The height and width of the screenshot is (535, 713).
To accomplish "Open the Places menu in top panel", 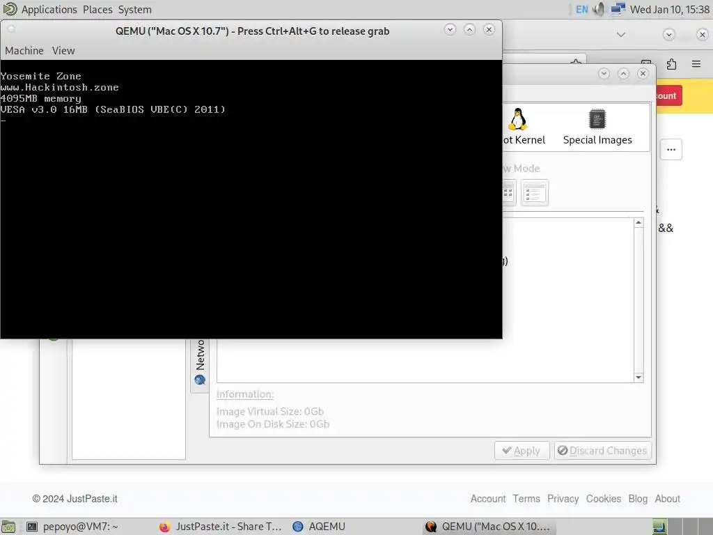I will [x=97, y=10].
